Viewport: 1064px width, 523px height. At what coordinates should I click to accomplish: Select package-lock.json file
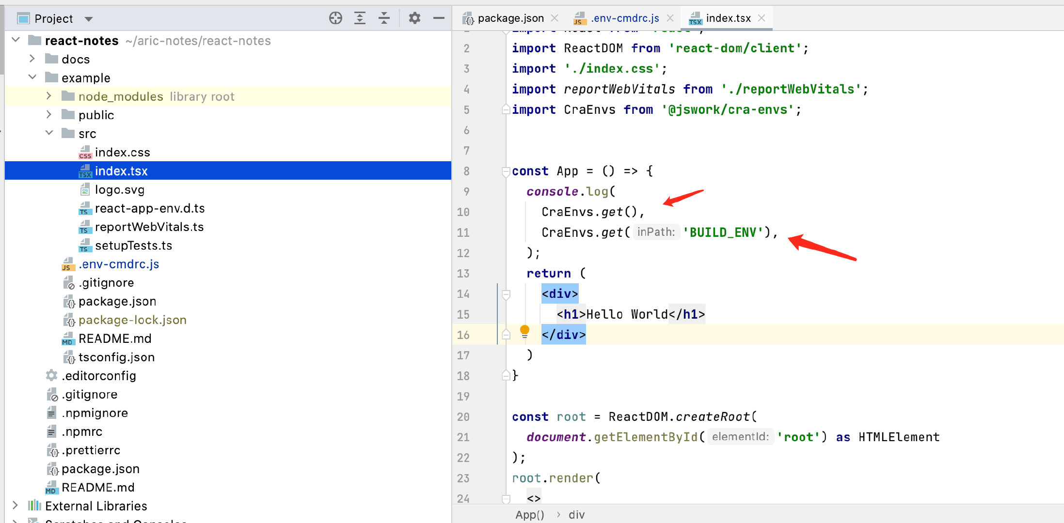tap(132, 320)
